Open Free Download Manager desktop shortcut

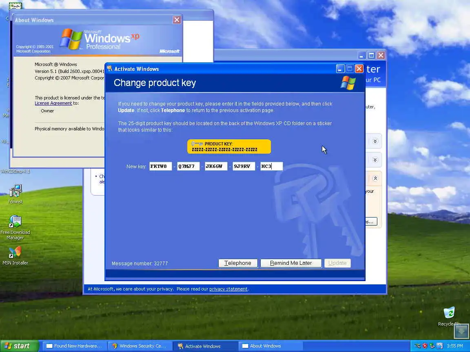coord(15,227)
